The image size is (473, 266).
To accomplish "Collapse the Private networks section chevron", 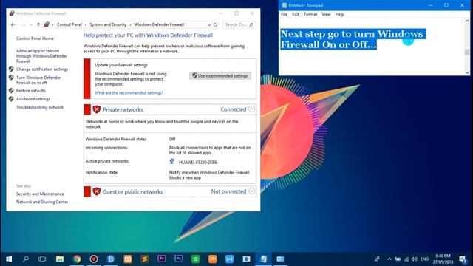I will point(251,109).
